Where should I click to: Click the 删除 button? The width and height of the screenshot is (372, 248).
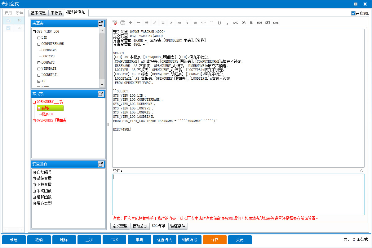(64, 240)
